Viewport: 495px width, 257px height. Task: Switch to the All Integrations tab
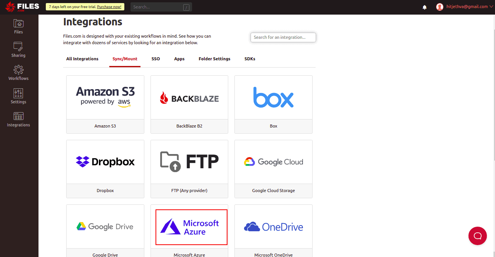pyautogui.click(x=82, y=59)
